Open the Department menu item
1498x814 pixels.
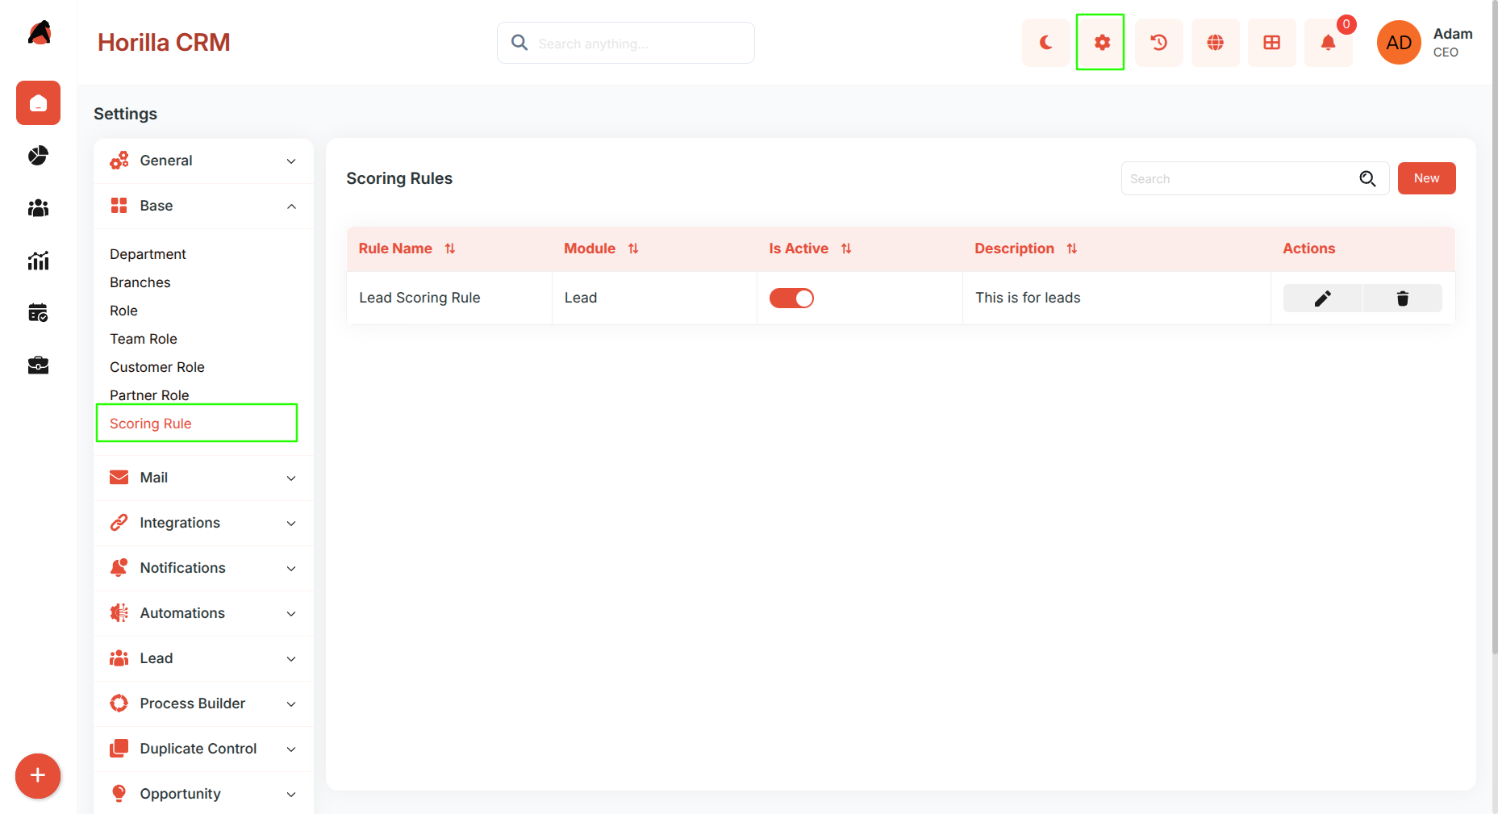(x=148, y=254)
